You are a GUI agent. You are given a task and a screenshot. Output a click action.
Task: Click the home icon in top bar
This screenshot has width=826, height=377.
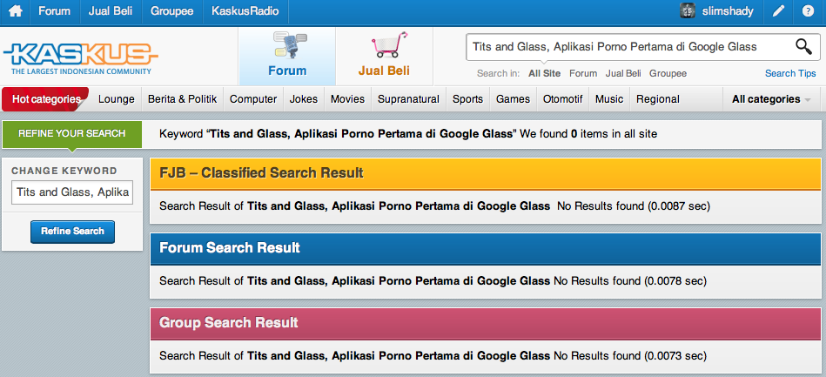coord(15,12)
